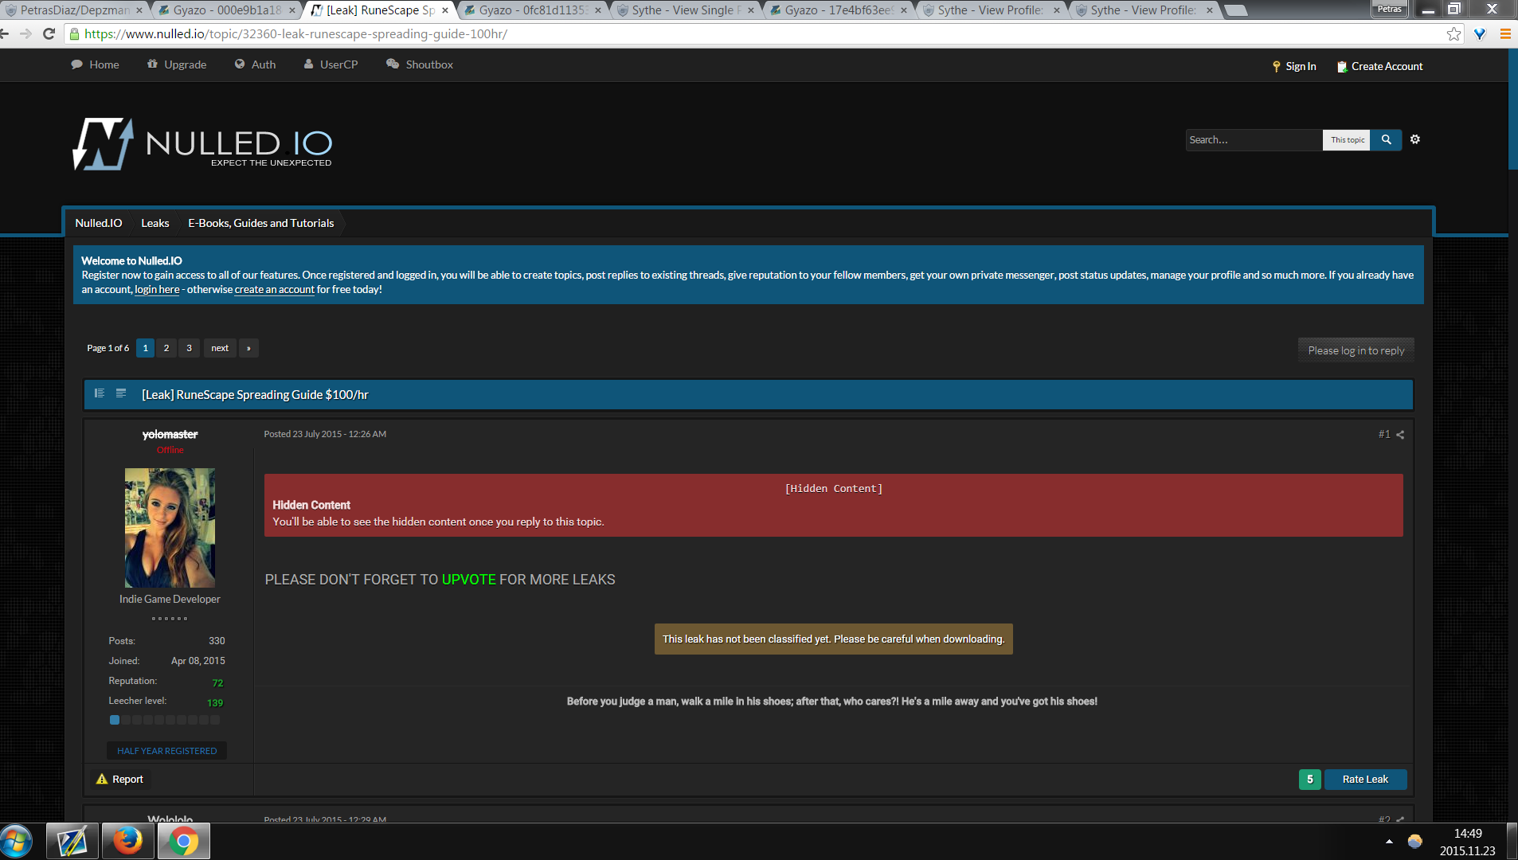The image size is (1518, 860).
Task: Click the #1 post permalink
Action: point(1384,434)
